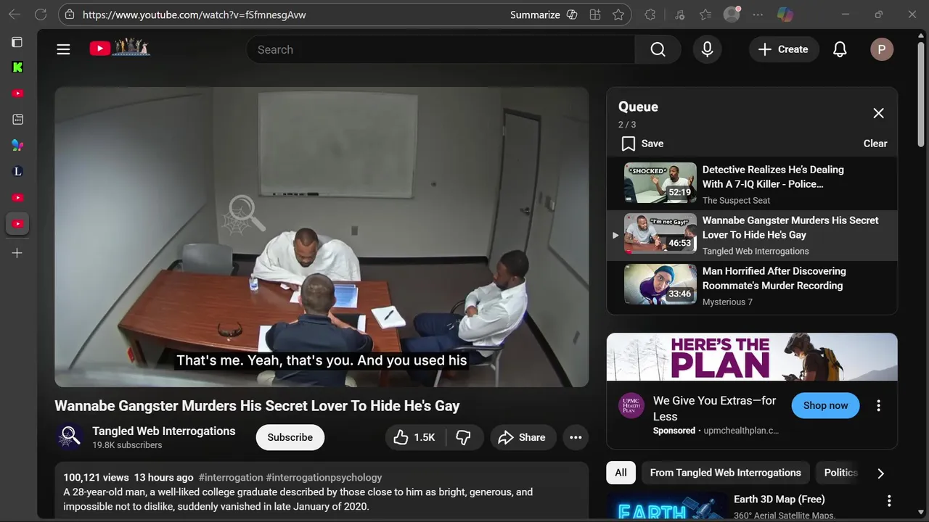Play Man Horrified Roommate's Murder Recording thumbnail

[x=660, y=284]
